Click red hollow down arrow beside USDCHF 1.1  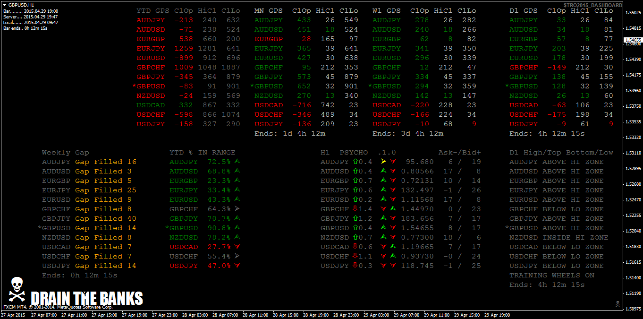click(355, 256)
